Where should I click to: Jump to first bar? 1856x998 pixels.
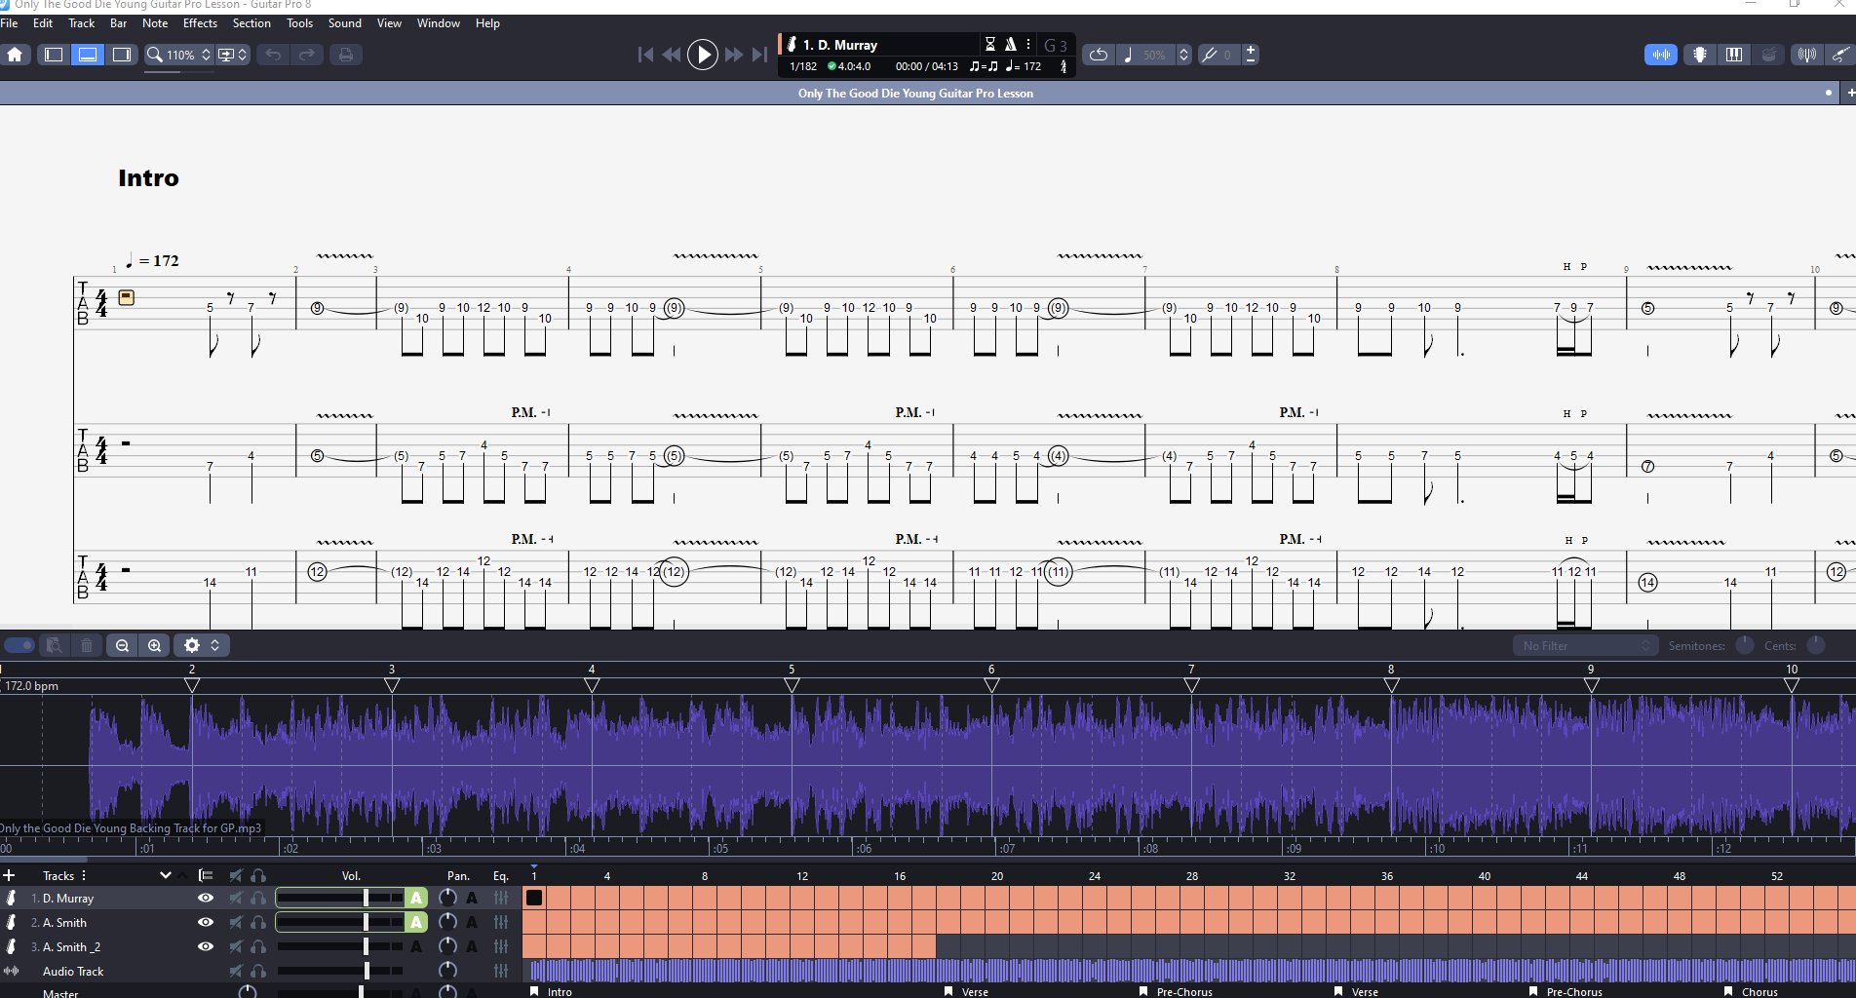click(x=644, y=55)
